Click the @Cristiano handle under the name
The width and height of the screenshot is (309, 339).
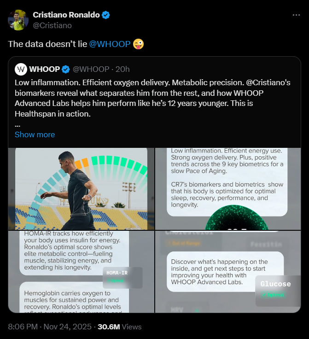coord(52,26)
